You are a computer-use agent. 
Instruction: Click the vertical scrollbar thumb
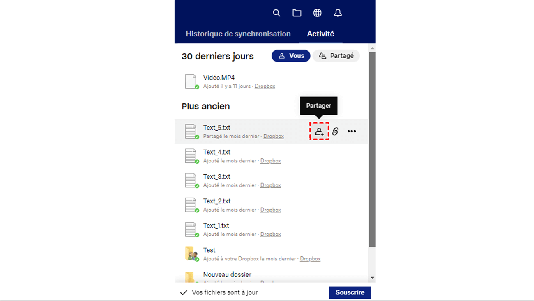pos(372,150)
